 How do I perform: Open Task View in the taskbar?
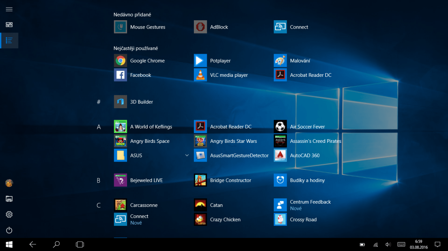point(80,244)
